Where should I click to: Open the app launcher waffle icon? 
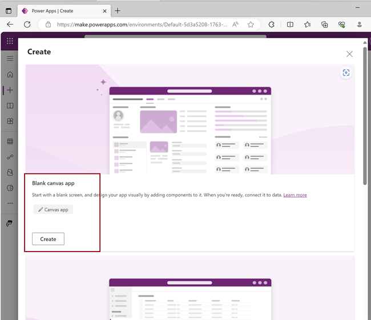(10, 41)
